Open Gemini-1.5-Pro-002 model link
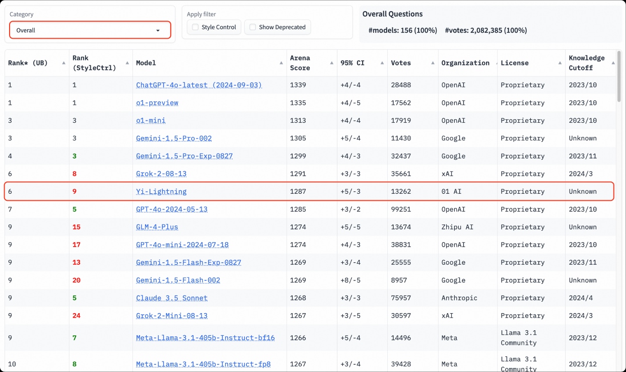The width and height of the screenshot is (626, 372). (x=174, y=138)
